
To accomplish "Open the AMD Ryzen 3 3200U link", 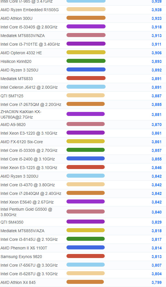I will coord(20,176).
